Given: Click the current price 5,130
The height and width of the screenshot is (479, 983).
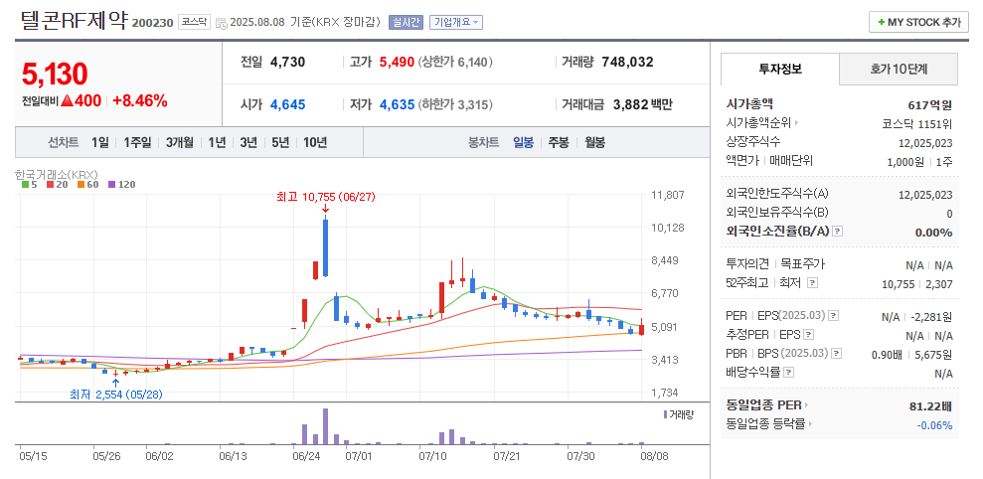Looking at the screenshot, I should point(55,74).
